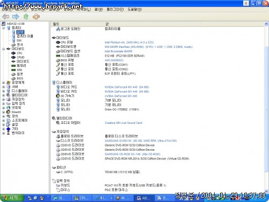The image size is (269, 202).
Task: Click the scrollbar down arrow in details pane
Action: click(x=266, y=191)
